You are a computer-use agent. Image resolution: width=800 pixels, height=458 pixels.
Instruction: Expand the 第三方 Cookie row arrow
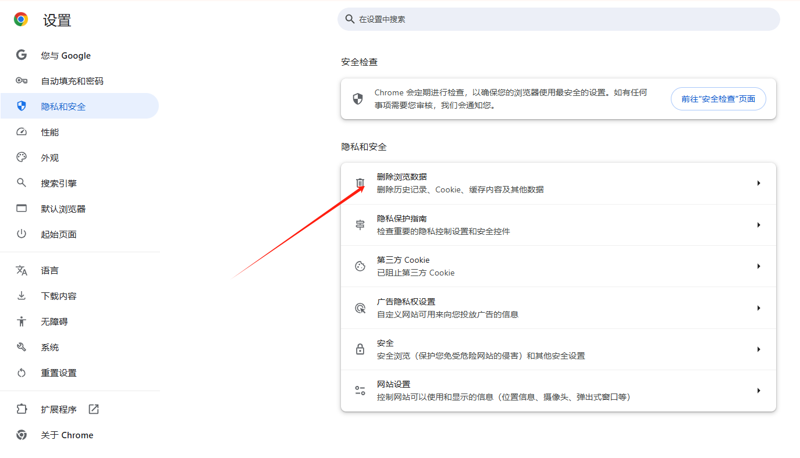point(759,266)
